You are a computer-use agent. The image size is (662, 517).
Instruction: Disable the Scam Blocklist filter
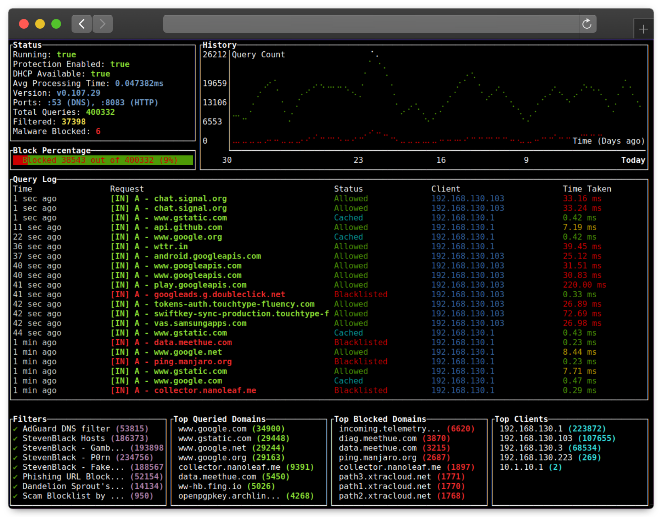point(15,496)
